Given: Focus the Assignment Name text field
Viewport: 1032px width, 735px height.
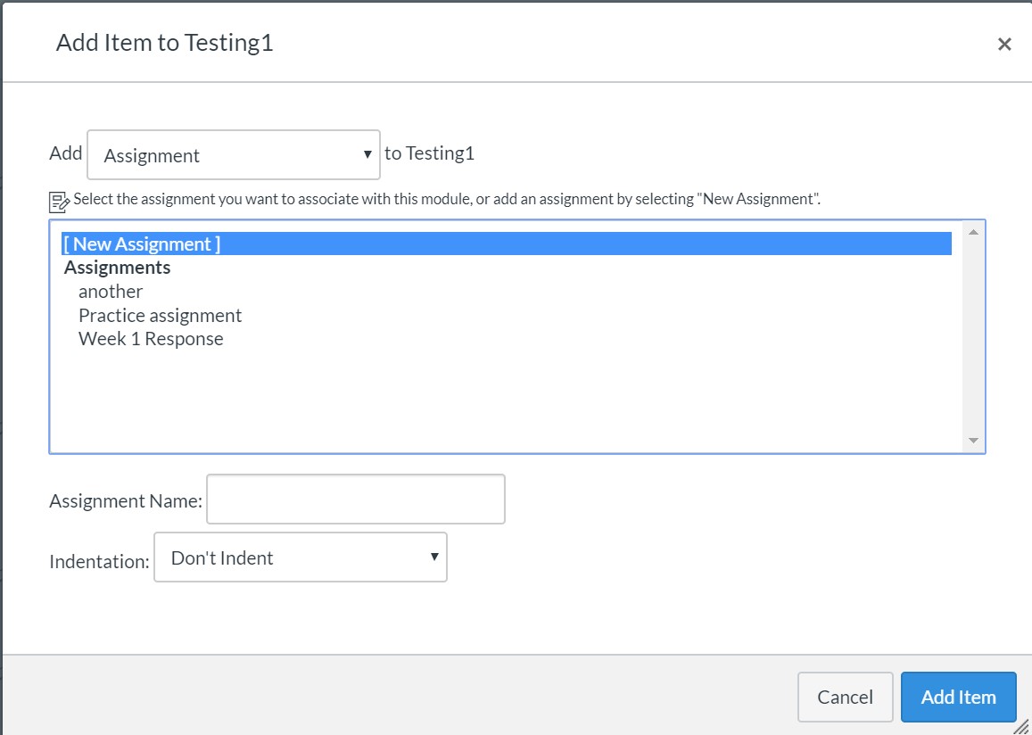Looking at the screenshot, I should (x=356, y=500).
